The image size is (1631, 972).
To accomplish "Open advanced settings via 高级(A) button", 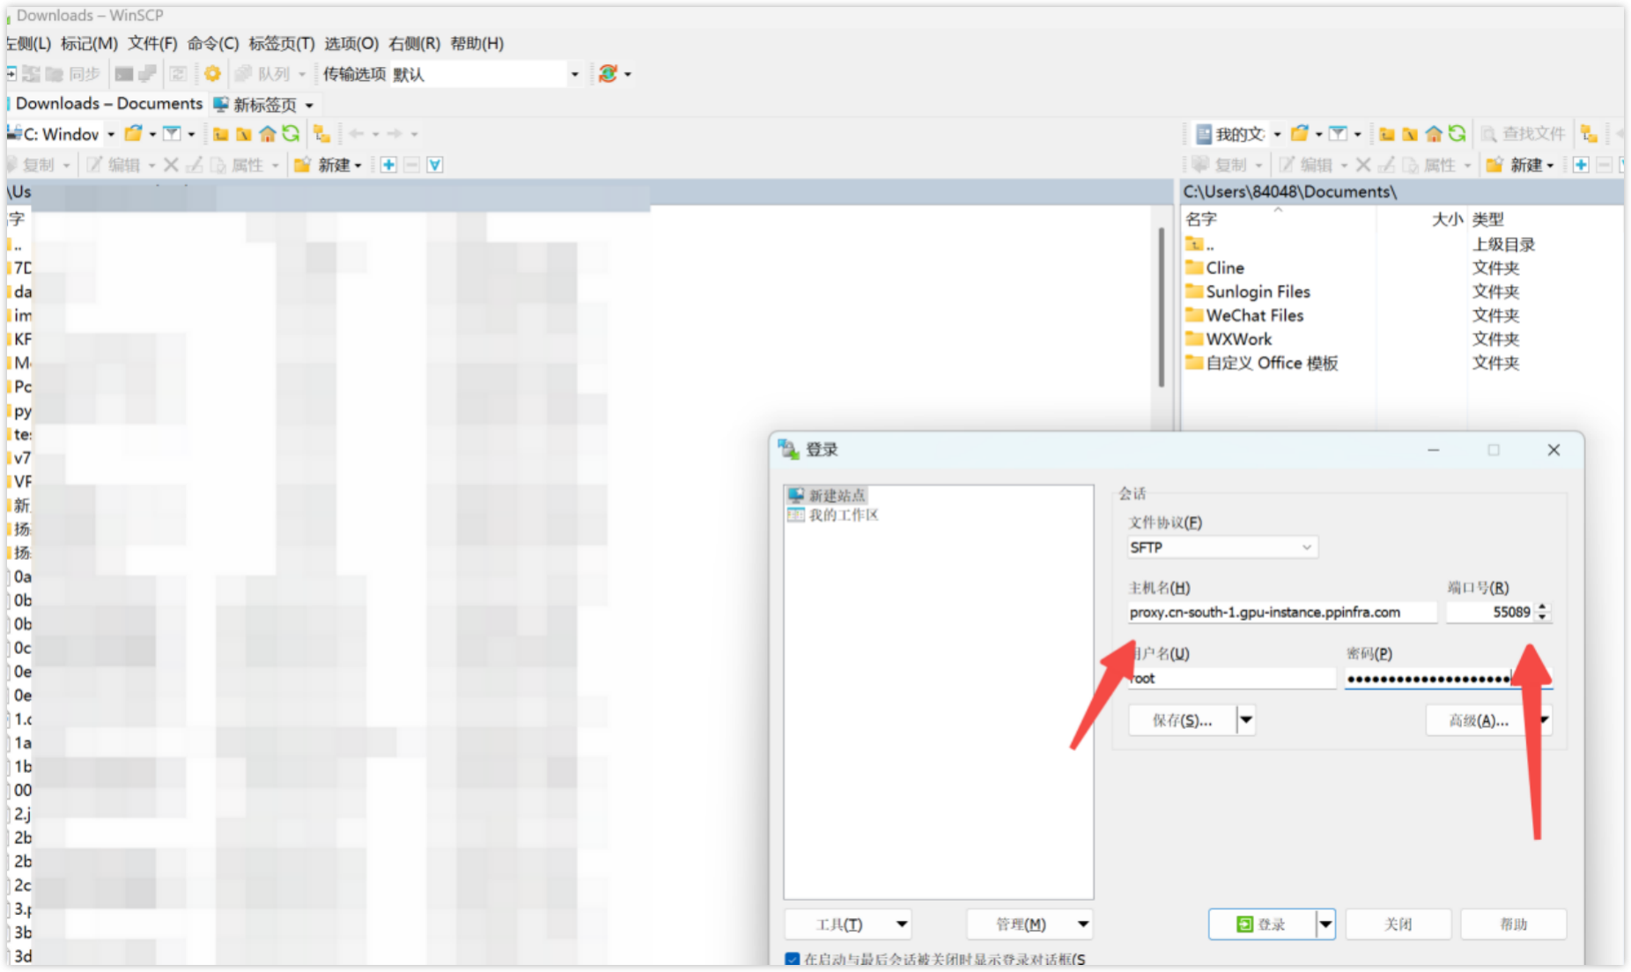I will tap(1478, 719).
